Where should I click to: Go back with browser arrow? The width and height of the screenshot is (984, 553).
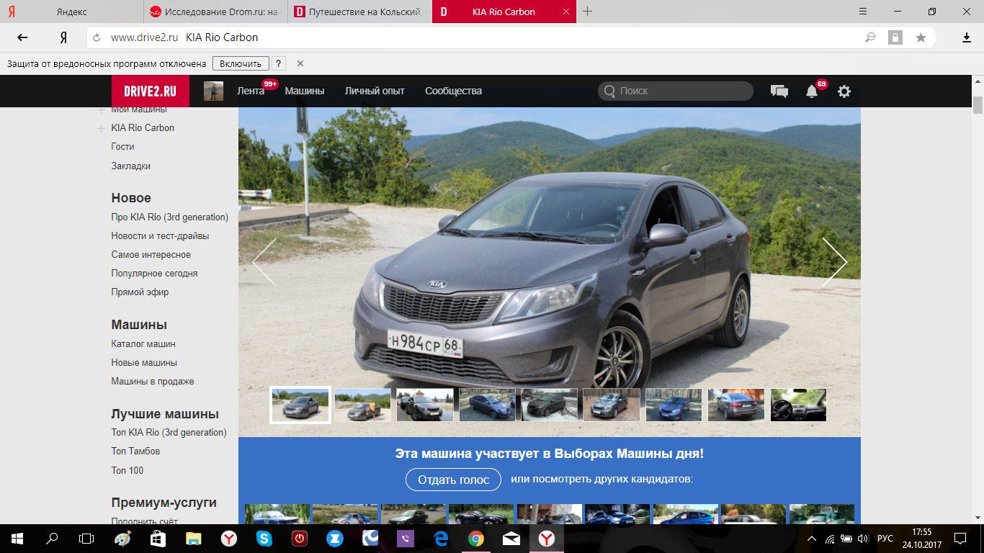pyautogui.click(x=23, y=37)
